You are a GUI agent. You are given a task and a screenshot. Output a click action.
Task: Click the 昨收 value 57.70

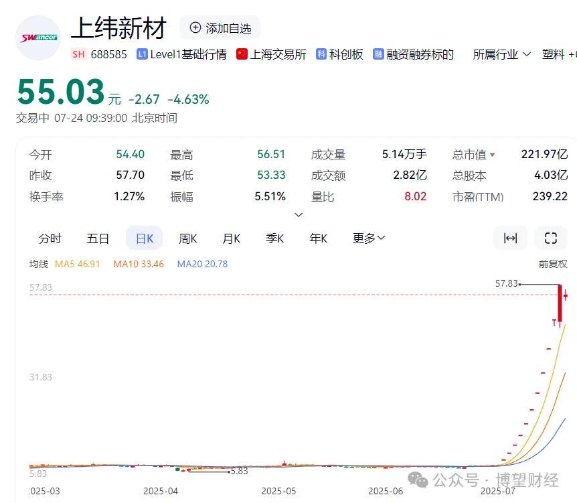131,175
